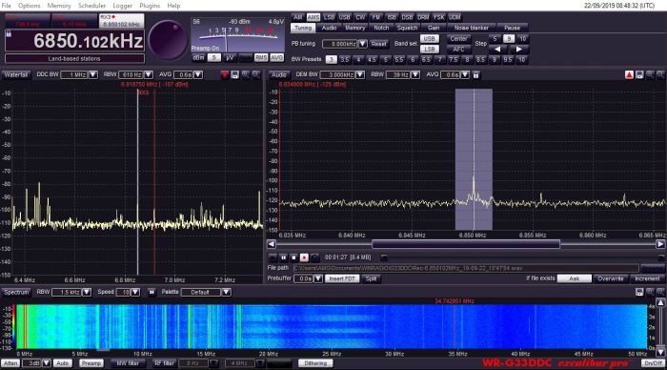Open the attenuator 3dB dropdown
This screenshot has width=667, height=370.
pyautogui.click(x=46, y=363)
